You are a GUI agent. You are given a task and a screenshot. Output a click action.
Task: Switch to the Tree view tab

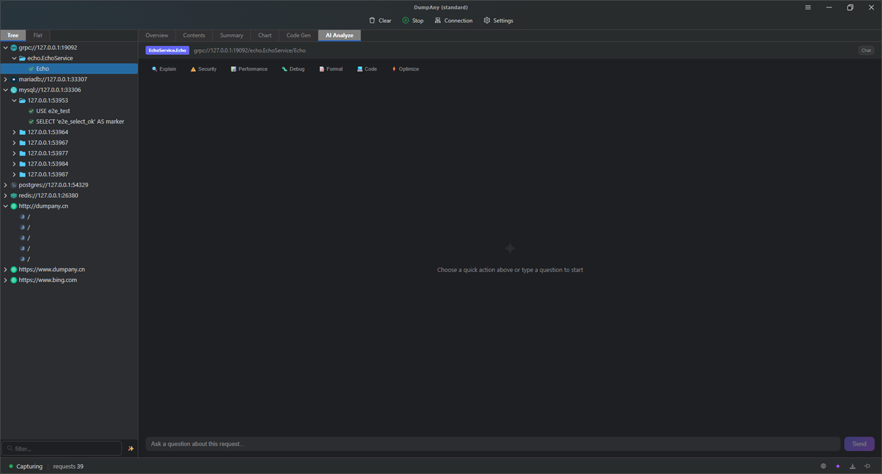(13, 35)
